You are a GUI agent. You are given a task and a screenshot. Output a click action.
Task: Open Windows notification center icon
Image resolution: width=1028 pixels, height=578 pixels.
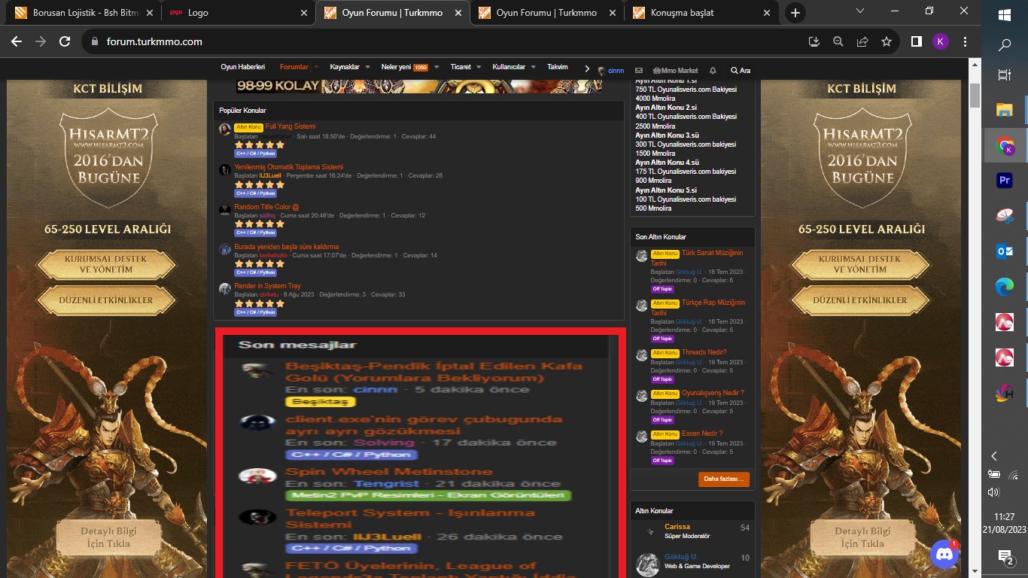pyautogui.click(x=1005, y=557)
